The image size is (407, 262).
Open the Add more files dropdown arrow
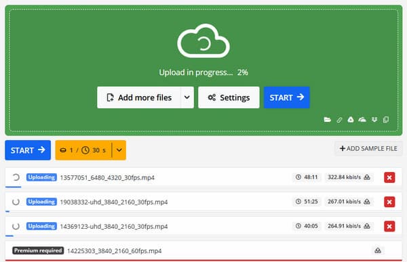pyautogui.click(x=187, y=97)
